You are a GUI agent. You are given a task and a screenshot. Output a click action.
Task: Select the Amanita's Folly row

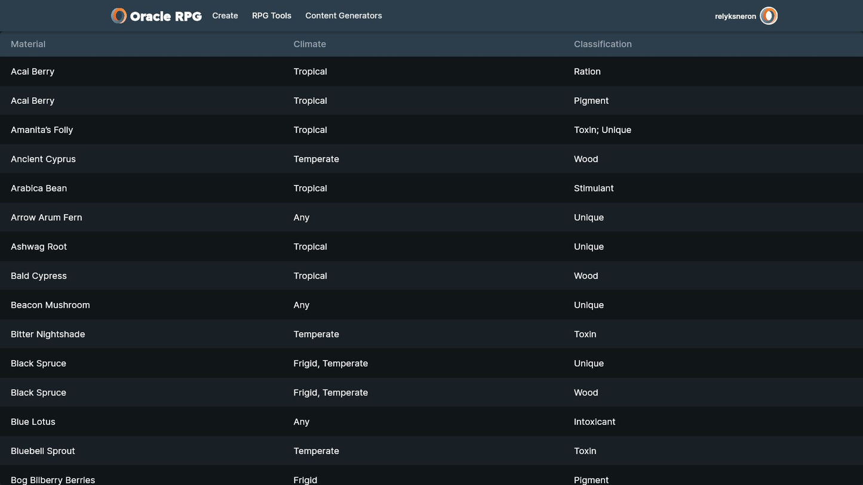point(42,130)
